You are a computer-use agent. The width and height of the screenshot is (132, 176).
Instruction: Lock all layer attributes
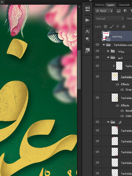click(x=123, y=26)
